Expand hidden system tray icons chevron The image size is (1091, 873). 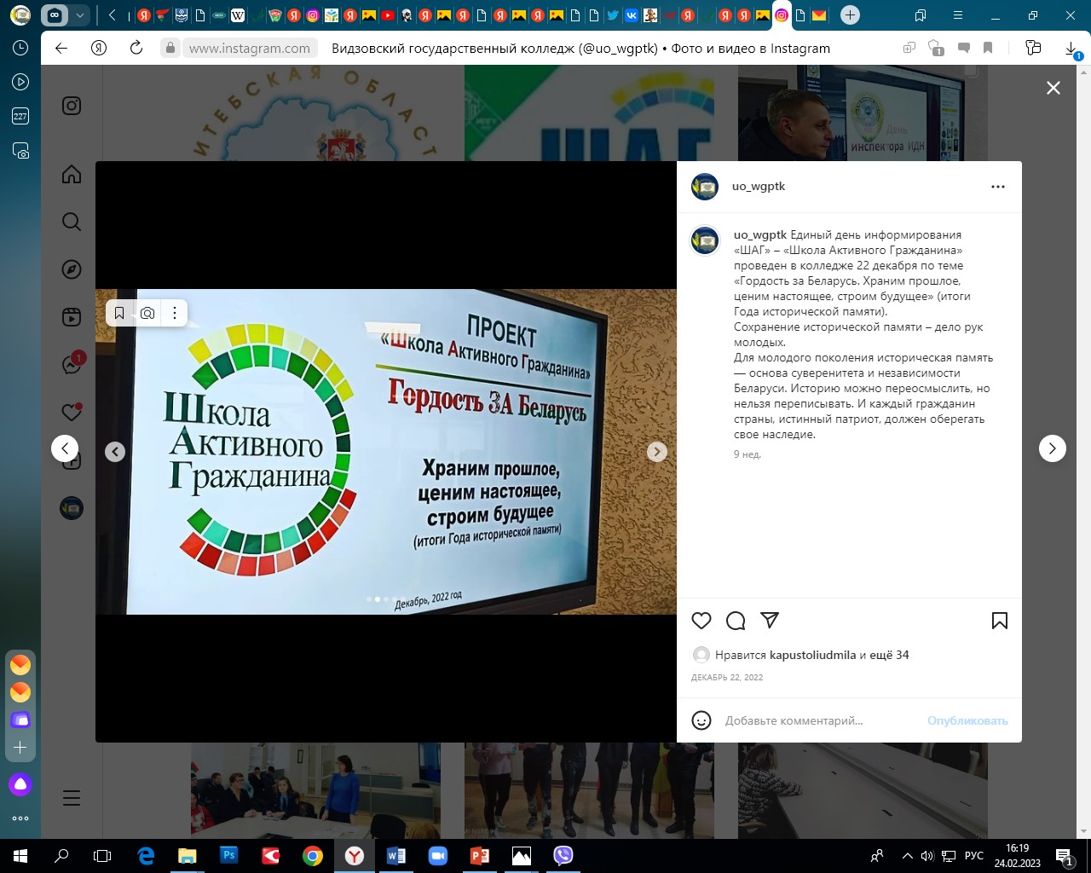click(907, 856)
